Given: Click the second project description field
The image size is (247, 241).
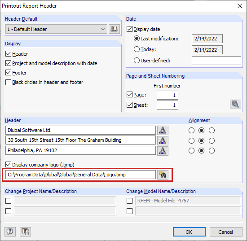Looking at the screenshot, I should point(65,211).
